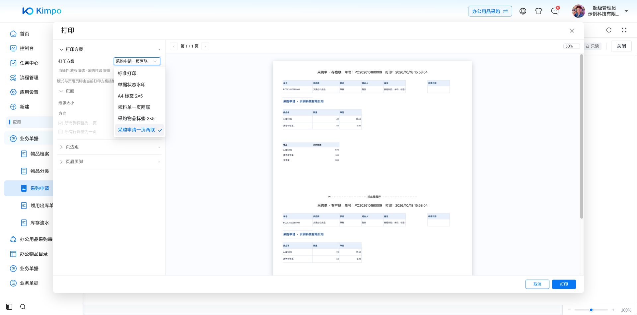Select 标准打印 option
This screenshot has height=315, width=637.
point(139,73)
